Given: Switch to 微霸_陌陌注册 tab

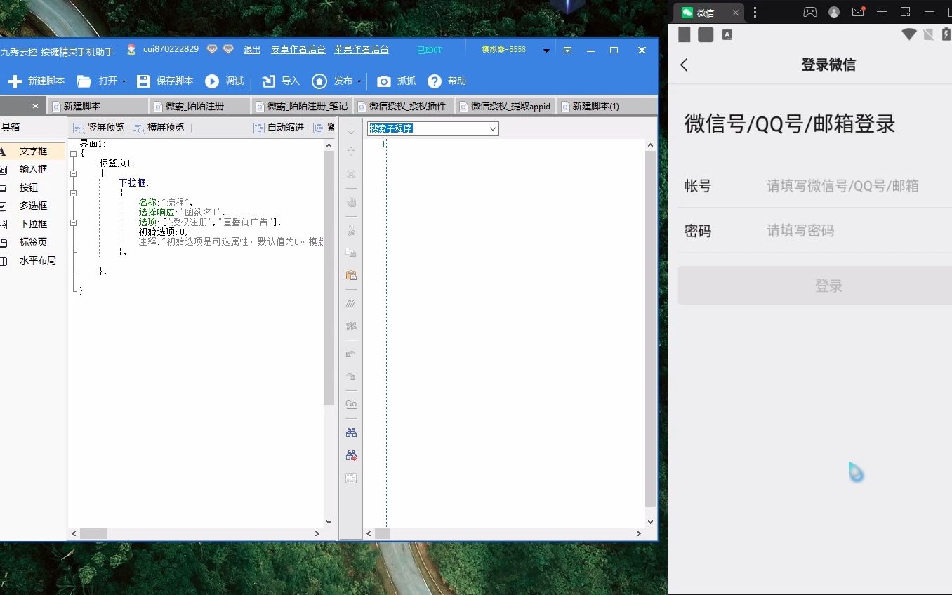Looking at the screenshot, I should point(199,106).
